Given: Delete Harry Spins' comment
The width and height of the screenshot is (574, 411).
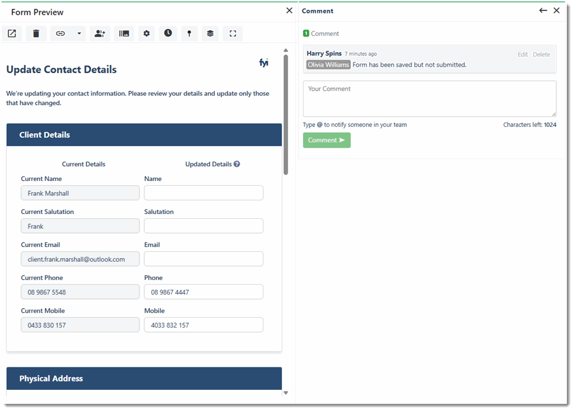Looking at the screenshot, I should (541, 54).
